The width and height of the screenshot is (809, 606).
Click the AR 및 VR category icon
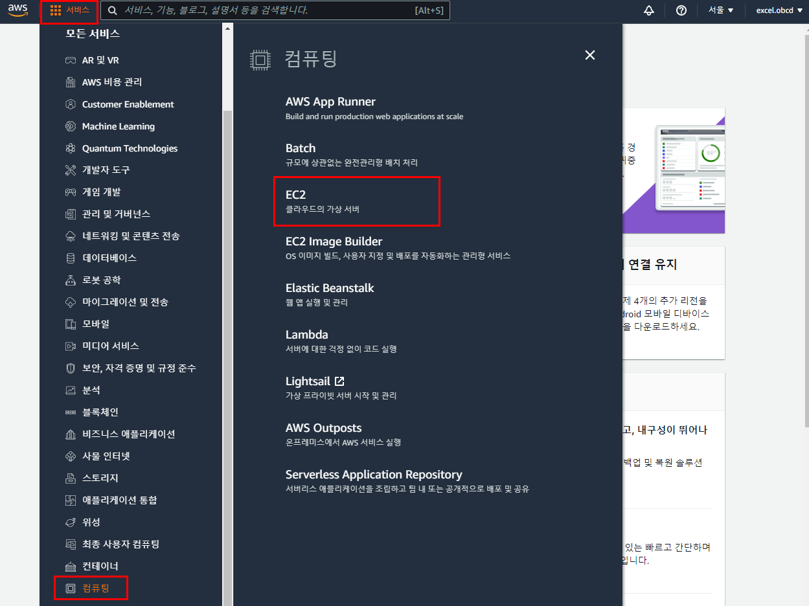point(71,60)
